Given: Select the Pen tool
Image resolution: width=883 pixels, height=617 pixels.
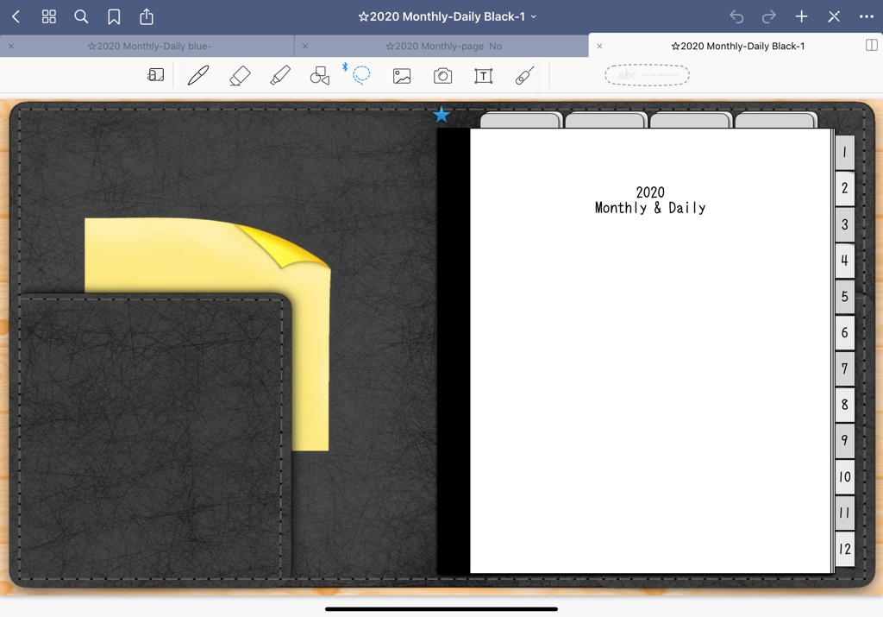Looking at the screenshot, I should 198,75.
